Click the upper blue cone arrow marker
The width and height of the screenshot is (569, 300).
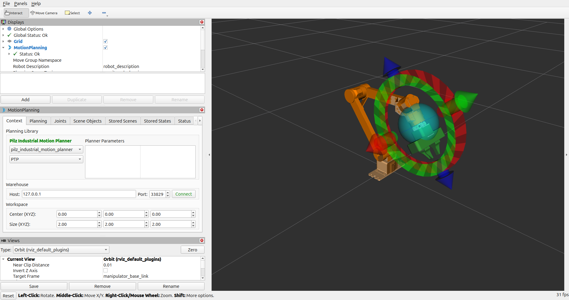(x=391, y=67)
